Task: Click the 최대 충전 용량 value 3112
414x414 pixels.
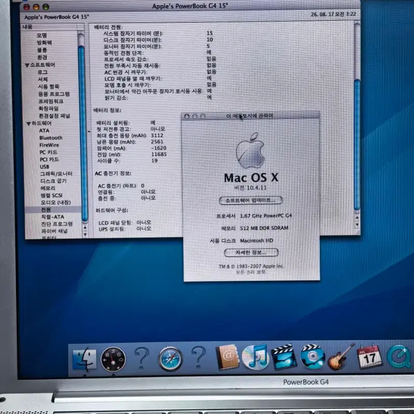Action: 157,136
